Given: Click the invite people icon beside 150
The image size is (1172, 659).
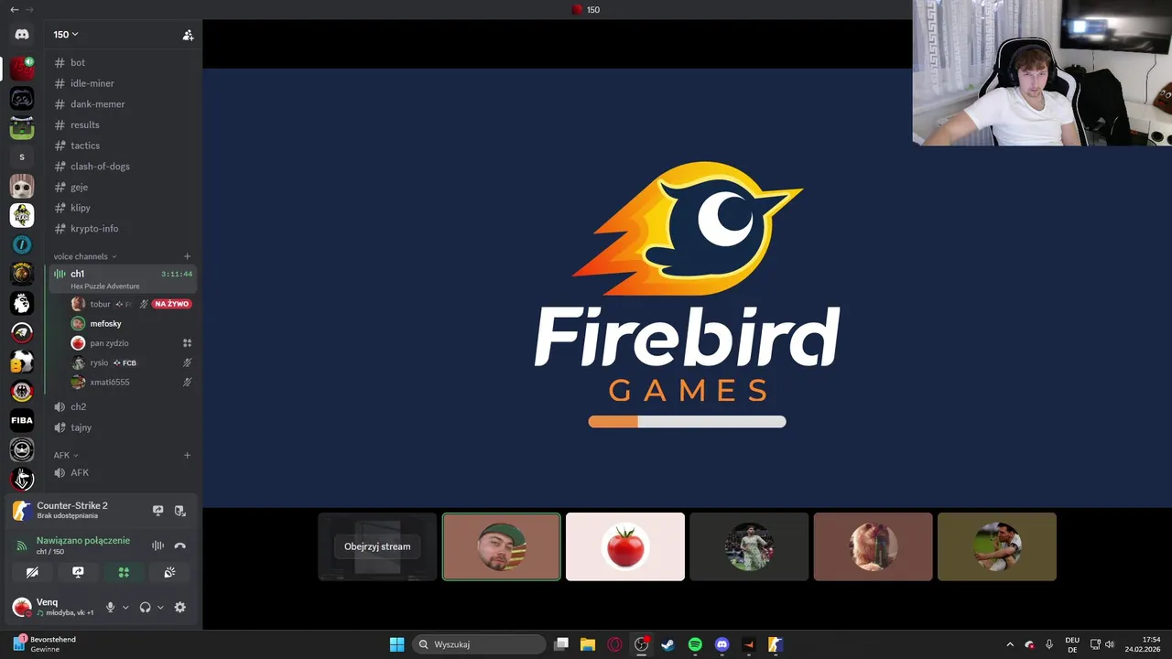Looking at the screenshot, I should (x=188, y=35).
